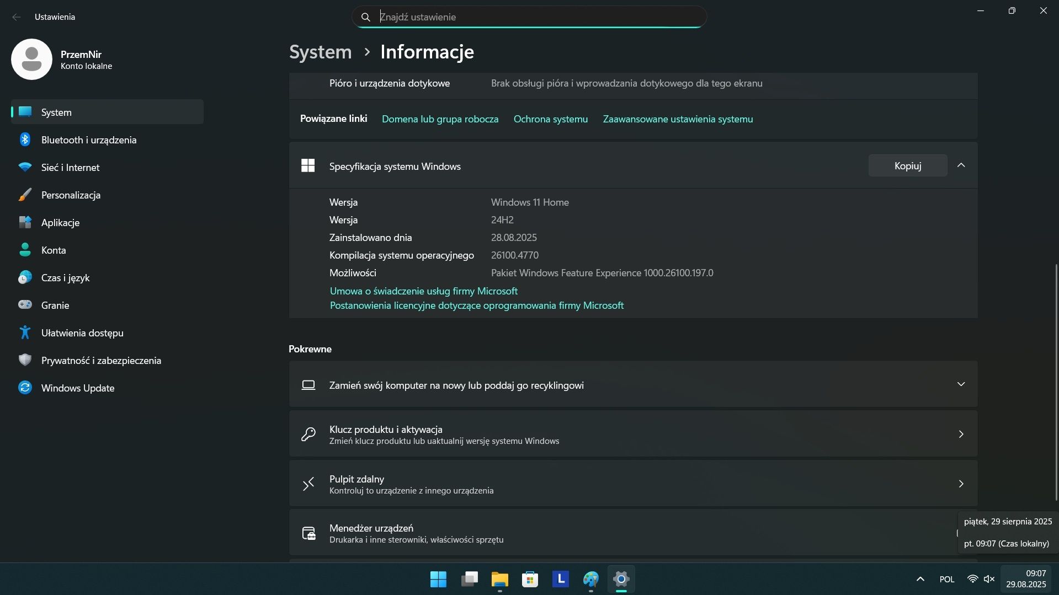Open Windows Update page
Screen dimensions: 1059x595
coord(107,388)
